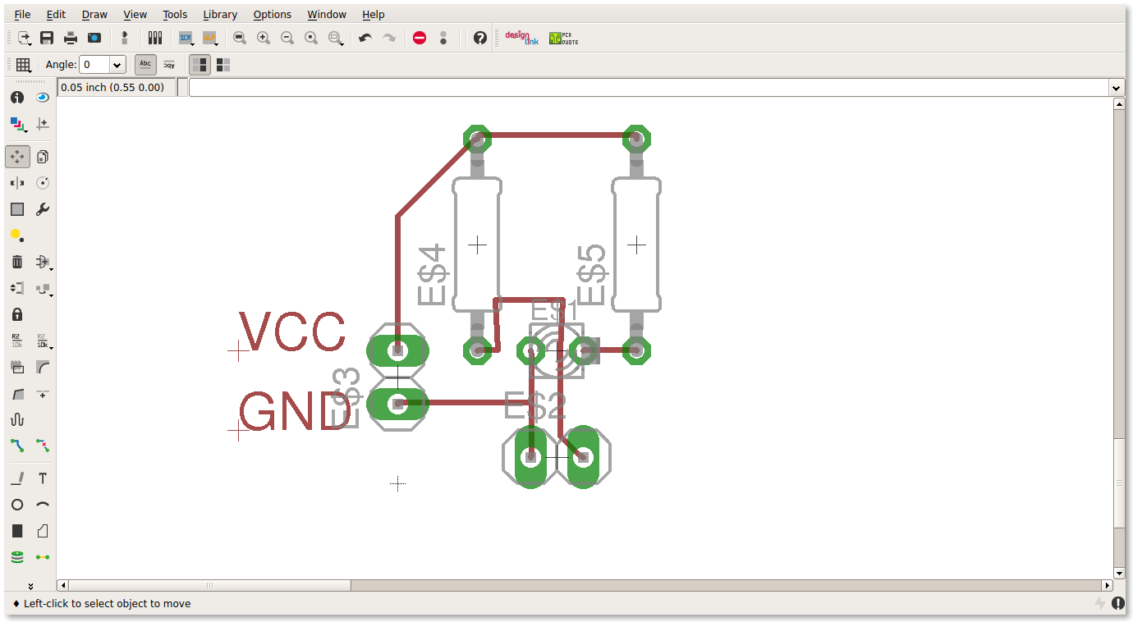
Task: Select the Rotate tool
Action: click(43, 183)
